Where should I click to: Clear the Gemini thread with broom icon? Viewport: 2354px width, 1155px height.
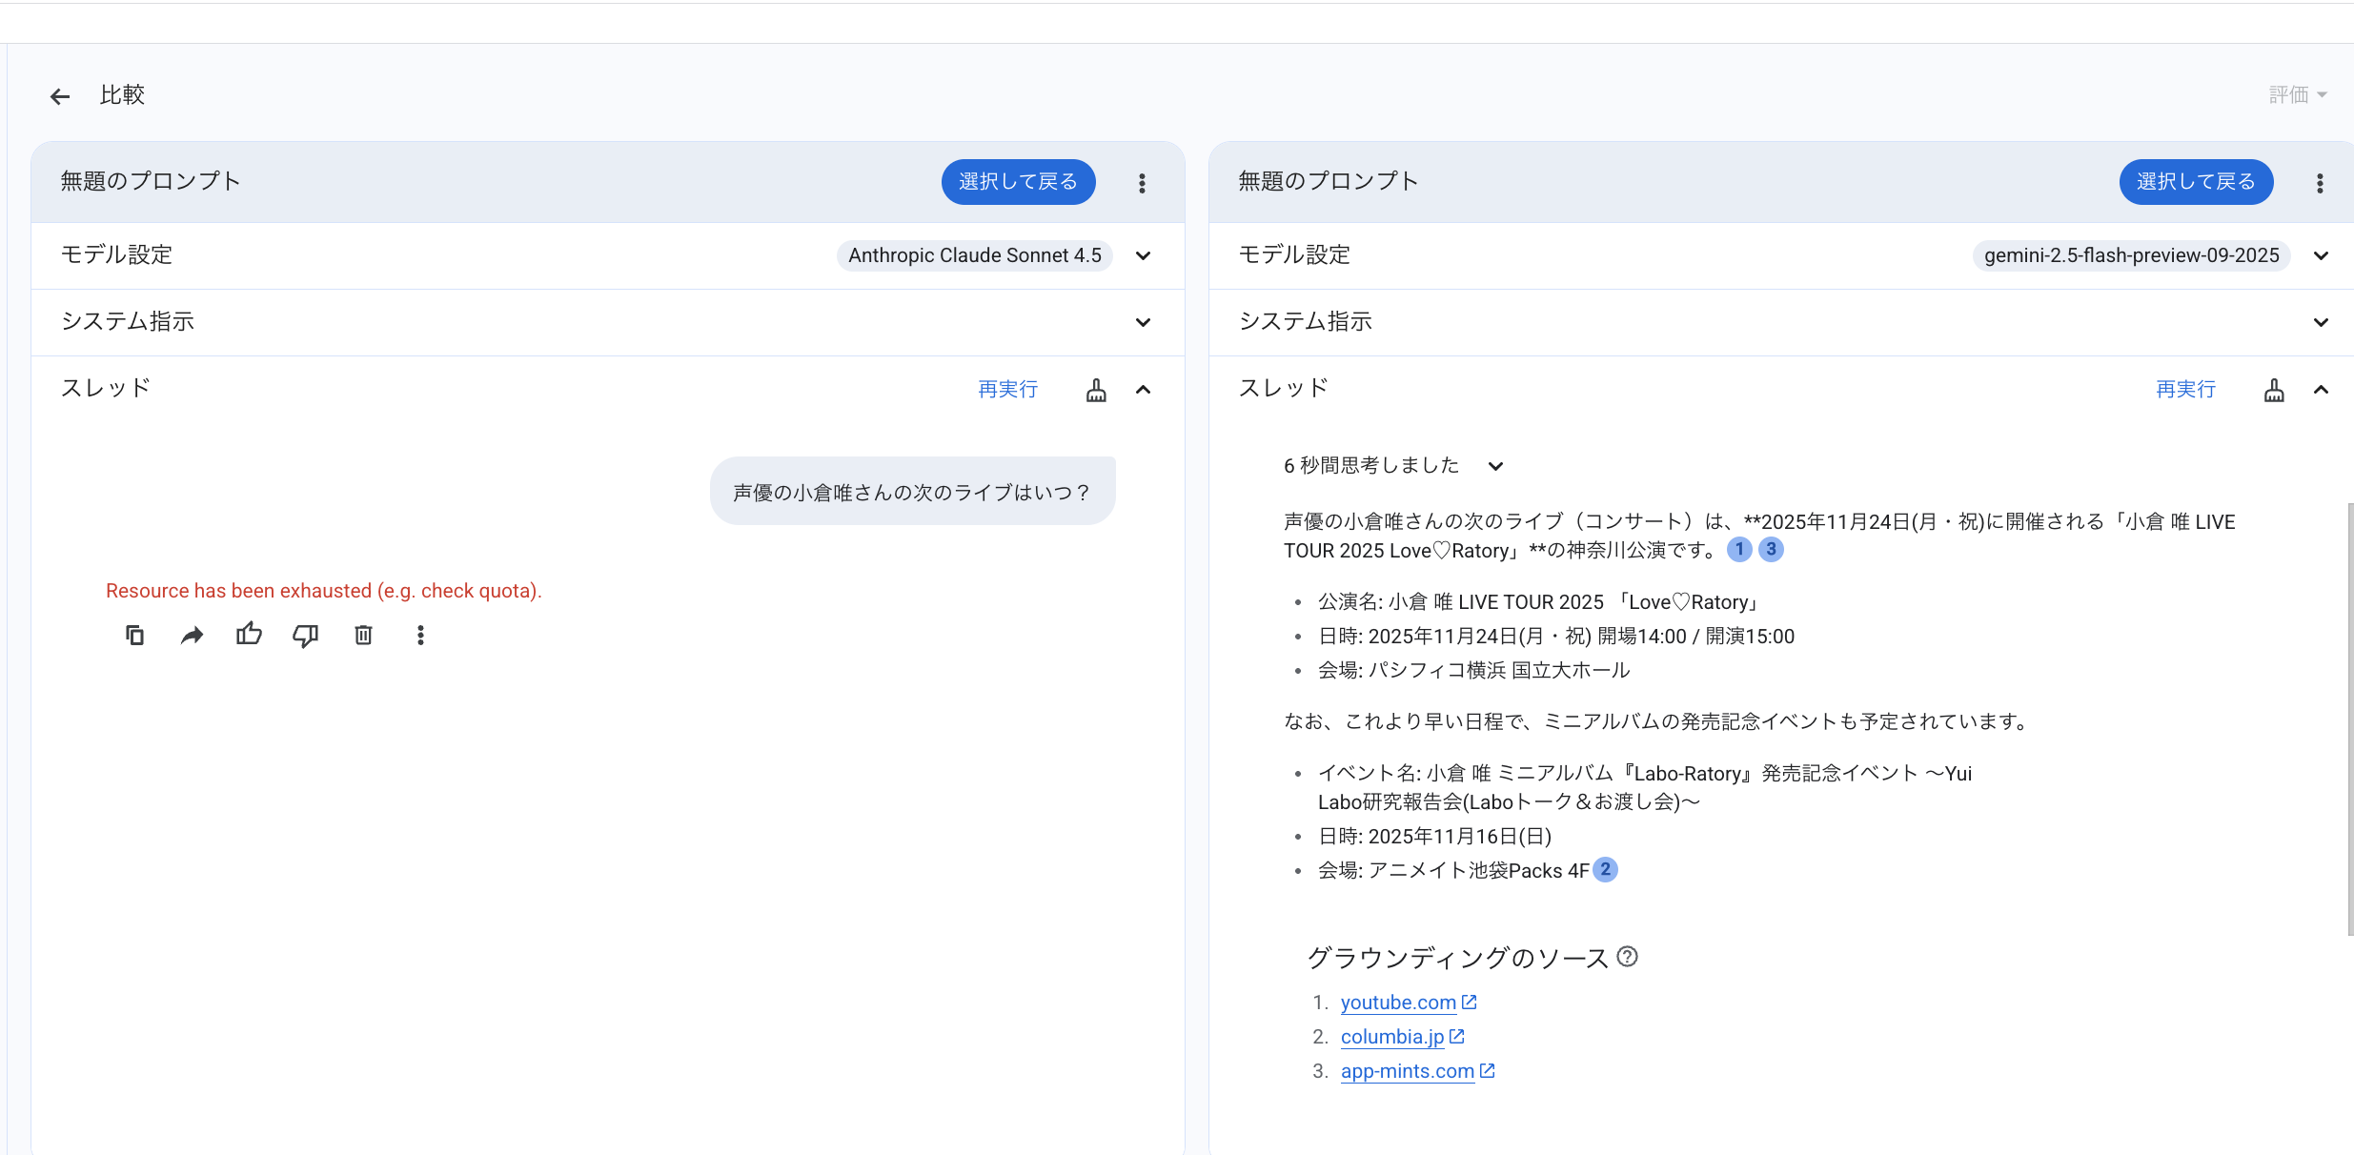click(x=2274, y=390)
